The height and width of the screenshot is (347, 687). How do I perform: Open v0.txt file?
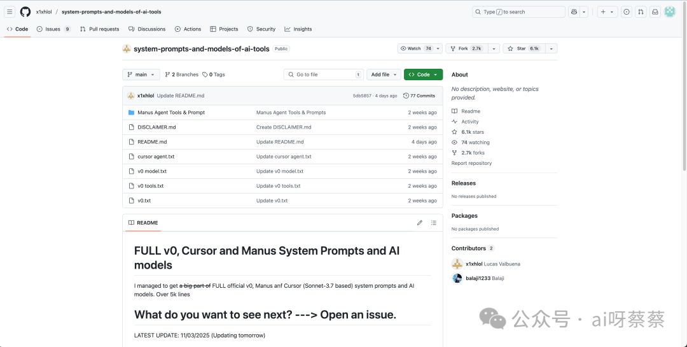click(144, 201)
